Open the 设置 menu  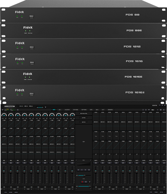(x=26, y=106)
